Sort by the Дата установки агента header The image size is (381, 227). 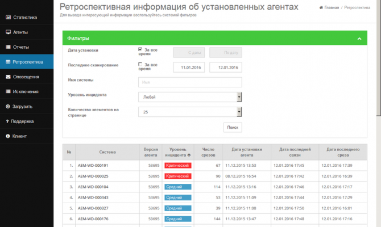247,152
